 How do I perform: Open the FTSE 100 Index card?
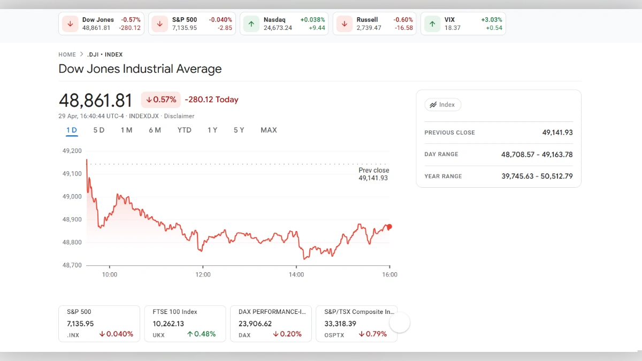click(185, 324)
